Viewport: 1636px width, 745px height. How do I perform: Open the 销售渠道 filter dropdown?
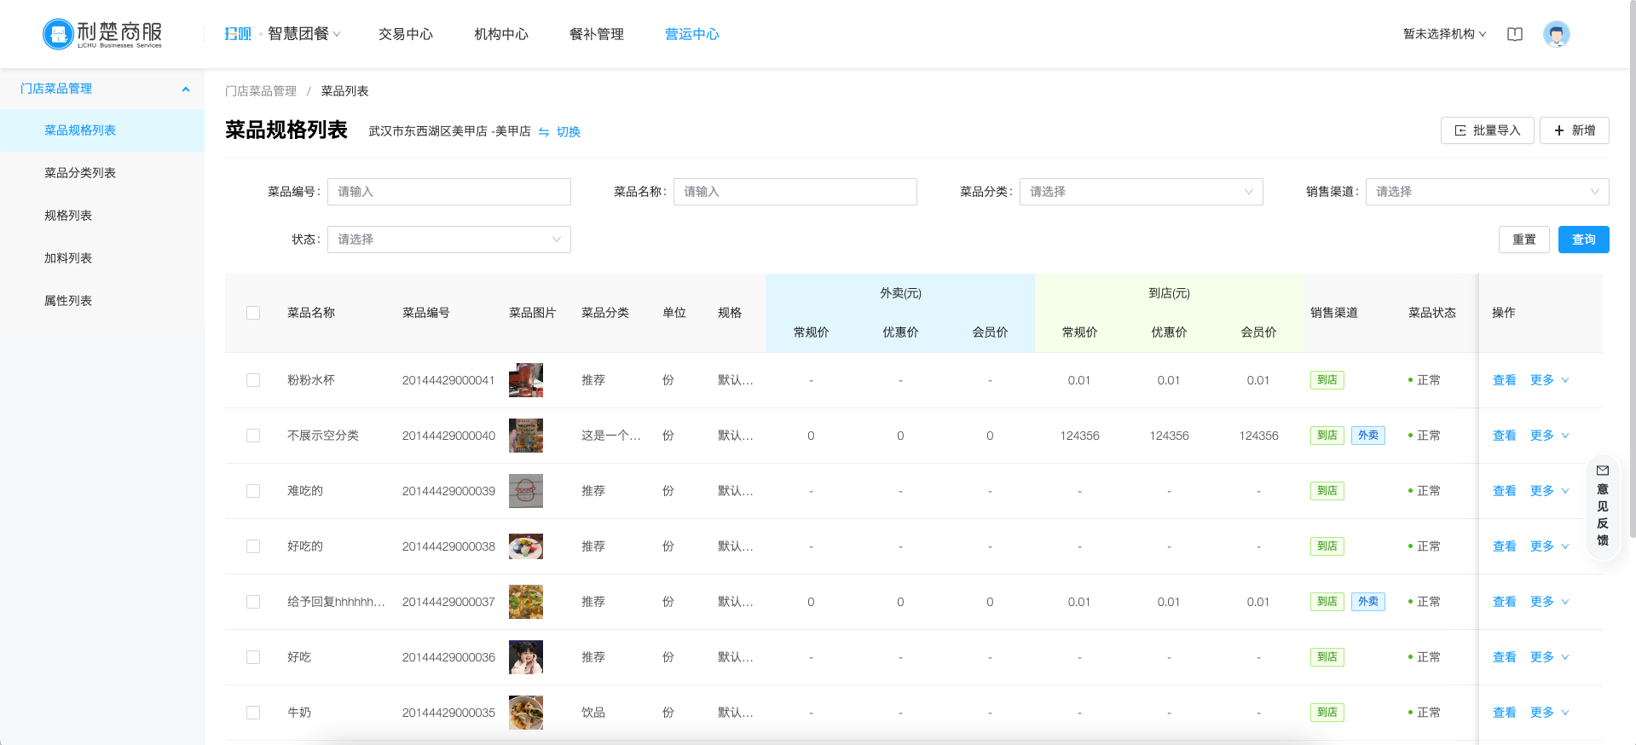click(1487, 192)
